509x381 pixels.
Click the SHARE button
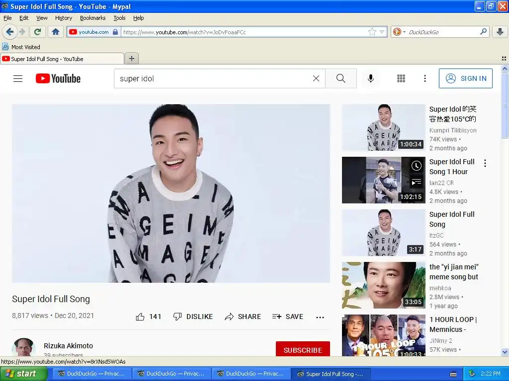[243, 317]
